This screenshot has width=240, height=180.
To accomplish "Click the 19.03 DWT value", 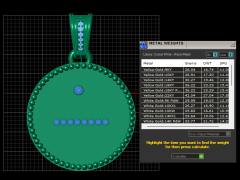I will click(208, 100).
